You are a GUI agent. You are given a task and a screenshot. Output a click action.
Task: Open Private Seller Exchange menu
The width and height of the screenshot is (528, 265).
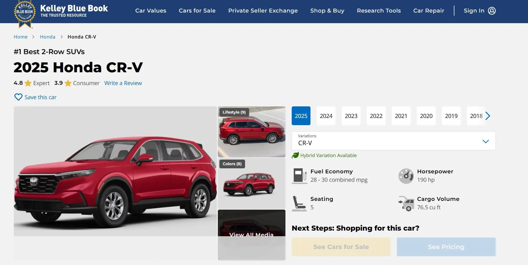[x=263, y=11]
